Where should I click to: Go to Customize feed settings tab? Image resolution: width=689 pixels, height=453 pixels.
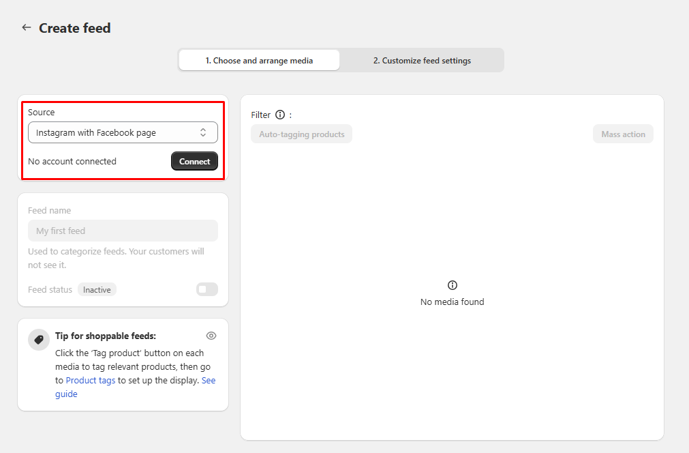click(x=422, y=61)
